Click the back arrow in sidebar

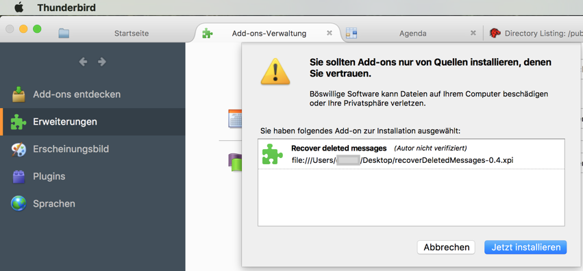pos(84,62)
